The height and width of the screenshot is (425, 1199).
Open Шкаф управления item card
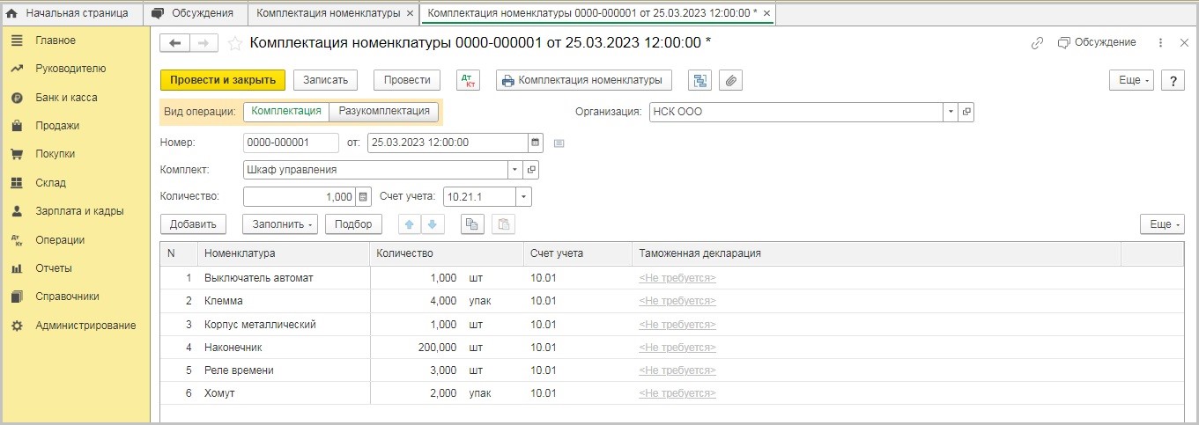[531, 170]
